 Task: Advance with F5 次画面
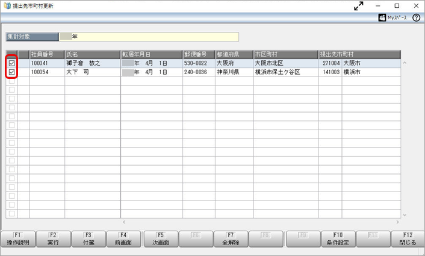(x=161, y=239)
